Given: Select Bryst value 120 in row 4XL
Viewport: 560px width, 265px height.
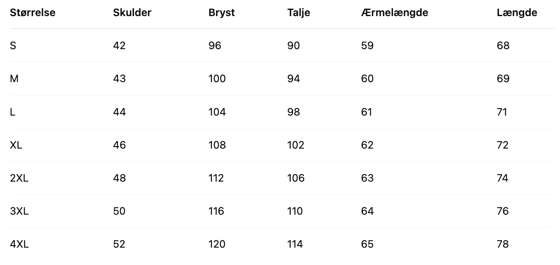Looking at the screenshot, I should coord(217,244).
